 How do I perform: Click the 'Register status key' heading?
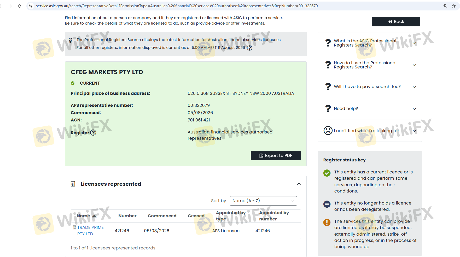344,160
